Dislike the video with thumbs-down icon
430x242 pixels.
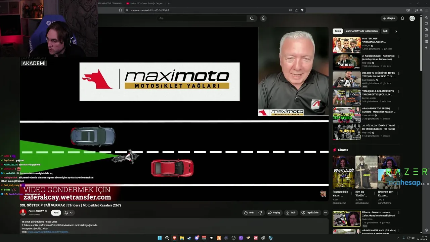pyautogui.click(x=260, y=212)
